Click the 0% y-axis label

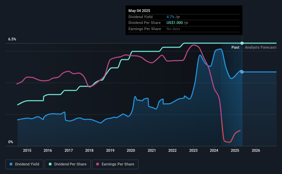(11, 142)
